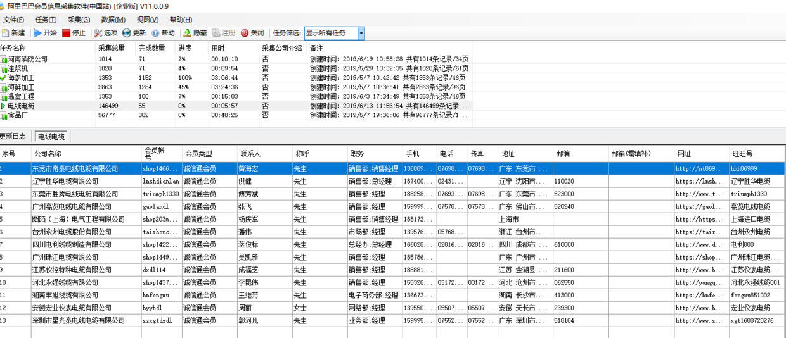Image resolution: width=786 pixels, height=338 pixels.
Task: Select the 电线电缆 tab
Action: (51, 136)
